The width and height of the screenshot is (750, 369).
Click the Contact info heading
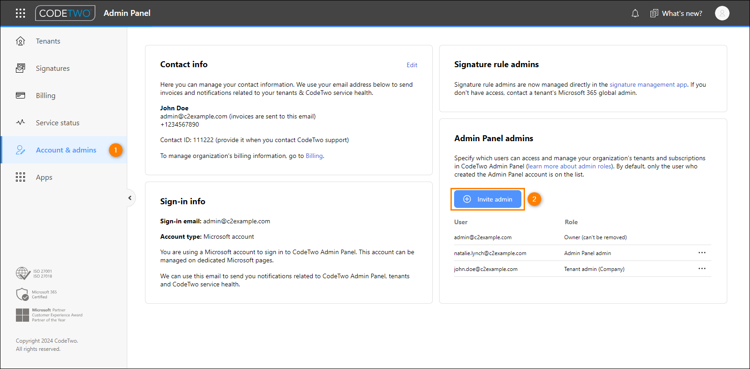[x=184, y=64]
